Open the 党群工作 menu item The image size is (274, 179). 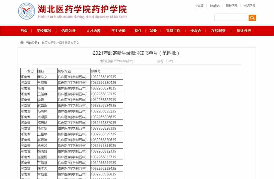pyautogui.click(x=173, y=31)
